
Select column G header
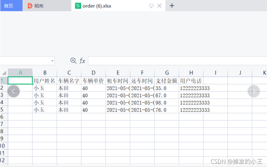[x=167, y=73]
